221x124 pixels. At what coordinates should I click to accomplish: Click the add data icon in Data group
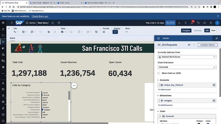pos(63,32)
